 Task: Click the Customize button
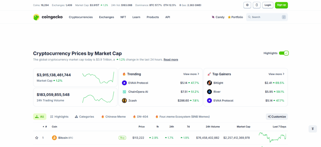[277, 117]
